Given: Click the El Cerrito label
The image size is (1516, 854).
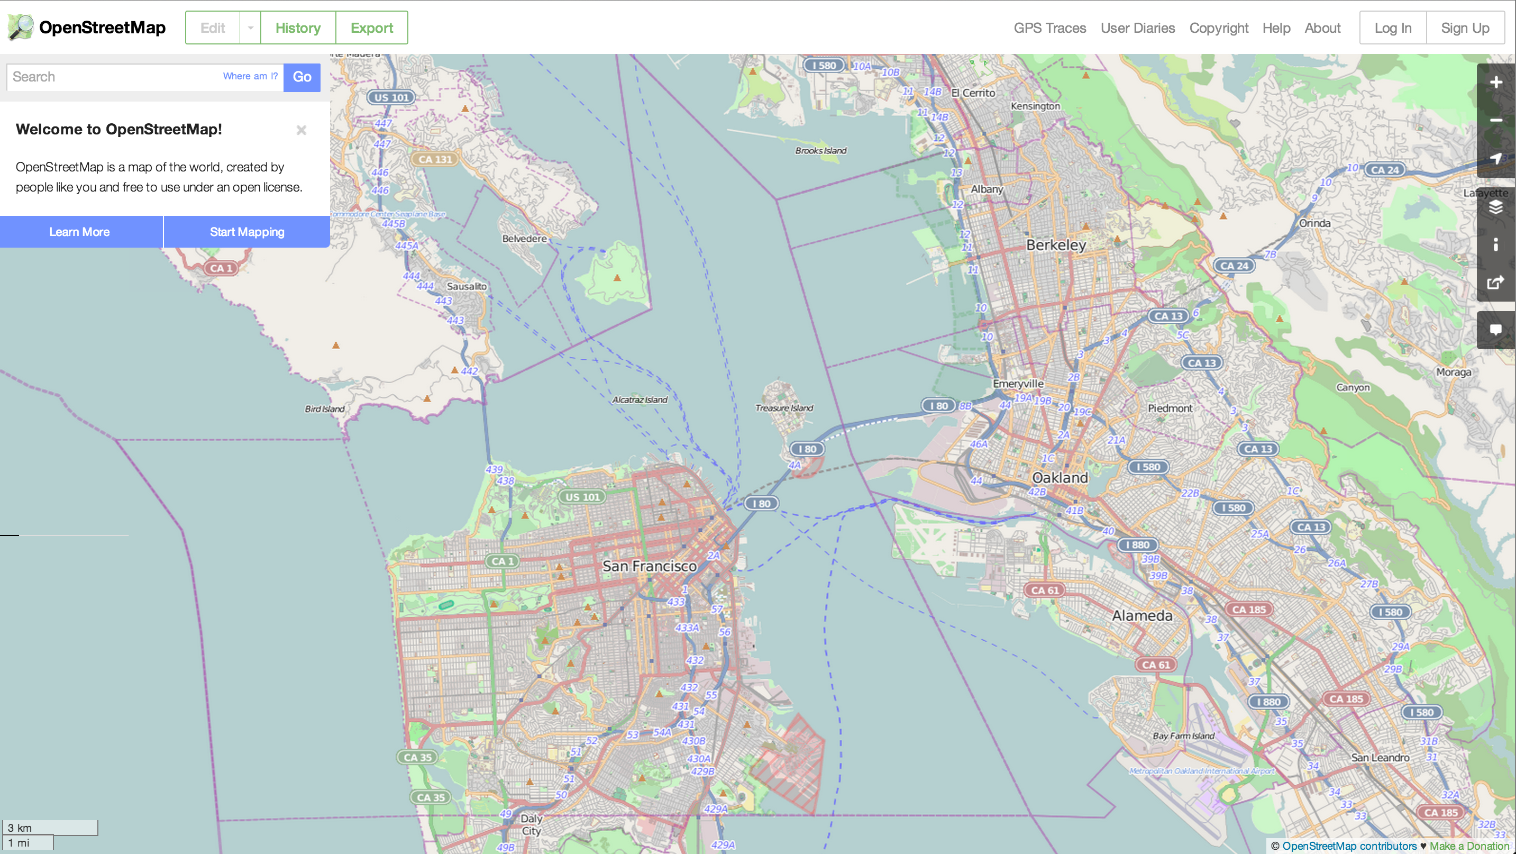Looking at the screenshot, I should [x=973, y=93].
